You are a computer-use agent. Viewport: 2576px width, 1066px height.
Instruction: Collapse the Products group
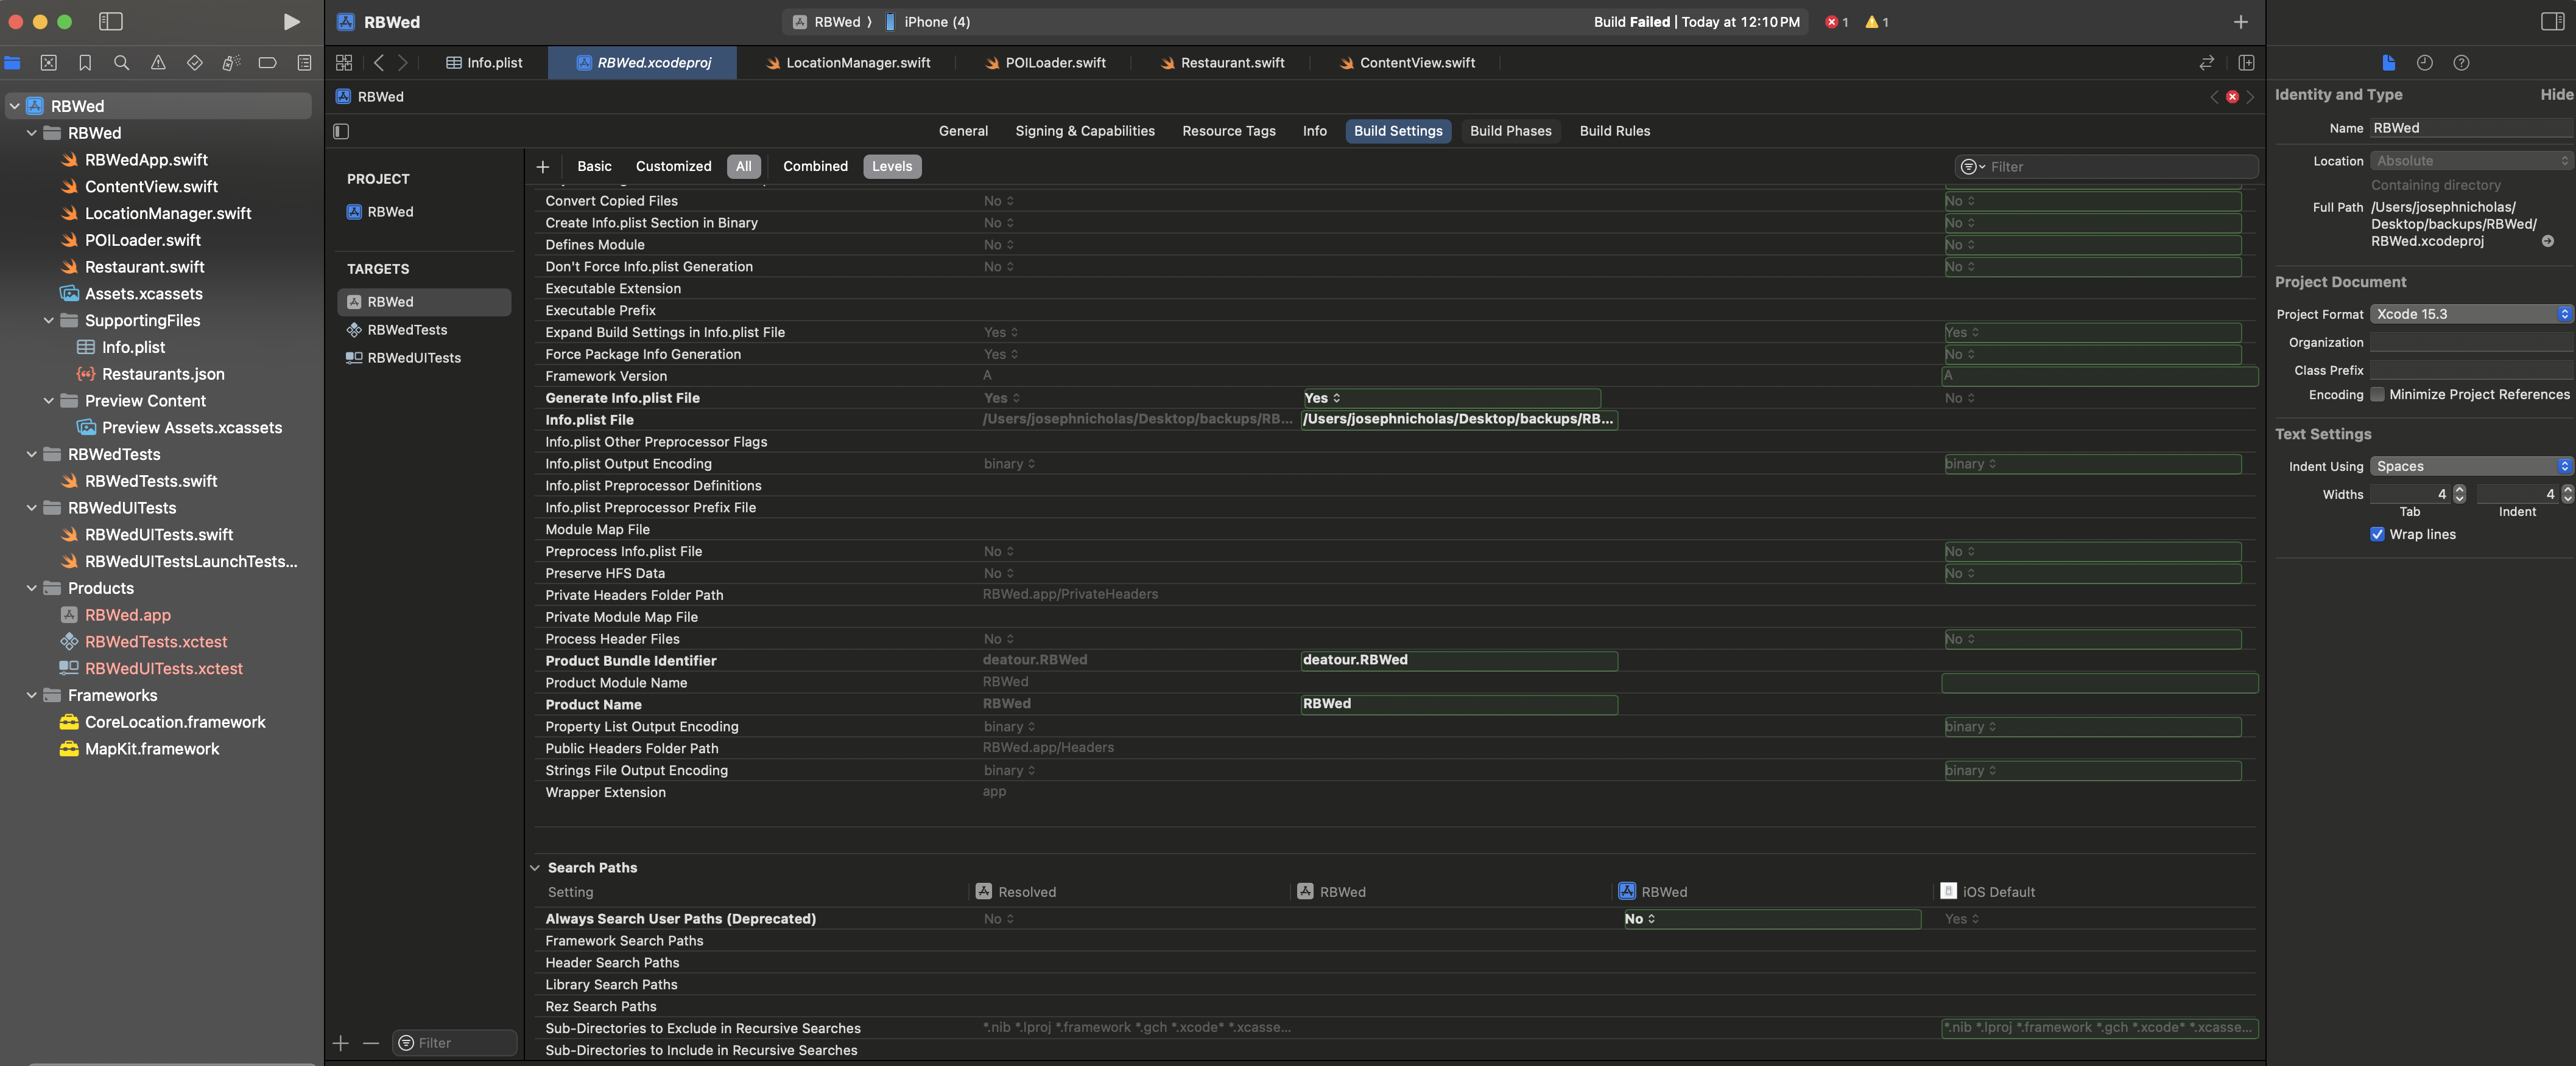coord(32,588)
